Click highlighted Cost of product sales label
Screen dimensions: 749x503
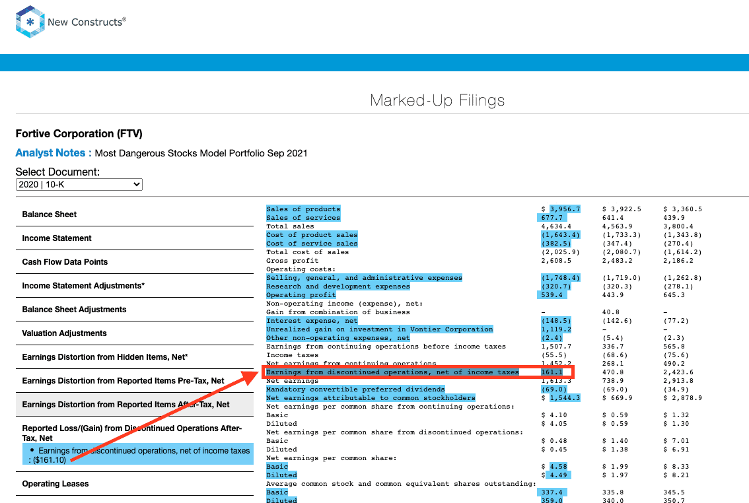coord(312,235)
